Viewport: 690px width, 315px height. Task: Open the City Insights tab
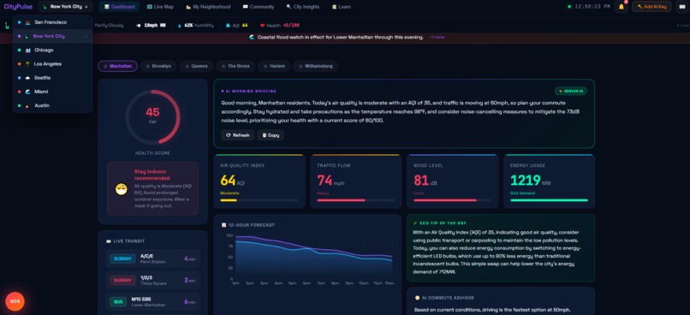(303, 7)
